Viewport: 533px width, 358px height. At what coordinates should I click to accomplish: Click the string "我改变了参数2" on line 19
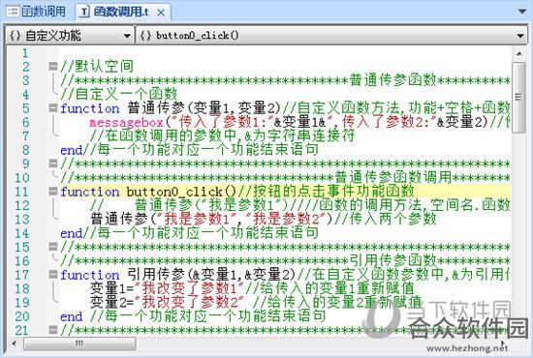(x=189, y=302)
